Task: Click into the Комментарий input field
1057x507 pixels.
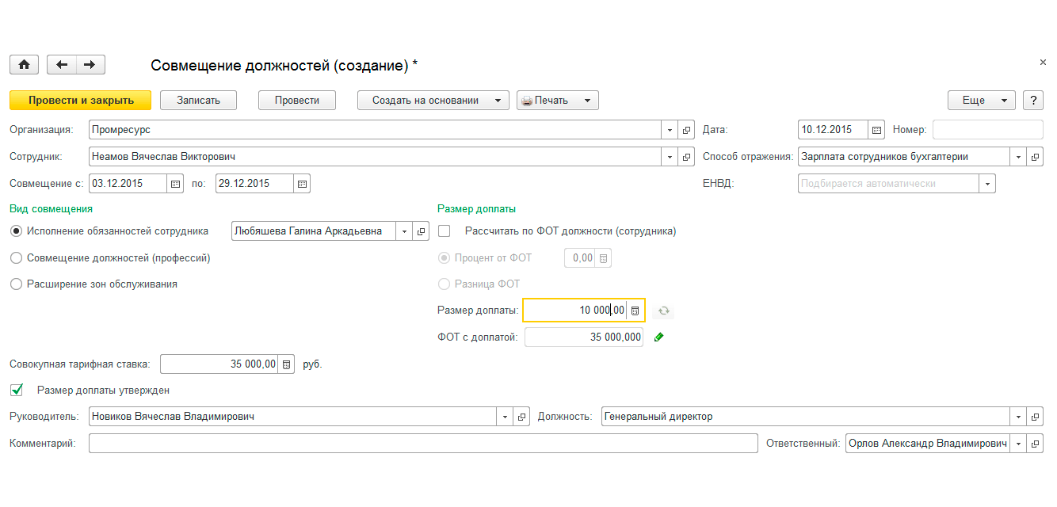Action: [423, 444]
